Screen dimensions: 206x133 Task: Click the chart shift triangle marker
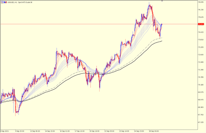point(162,1)
